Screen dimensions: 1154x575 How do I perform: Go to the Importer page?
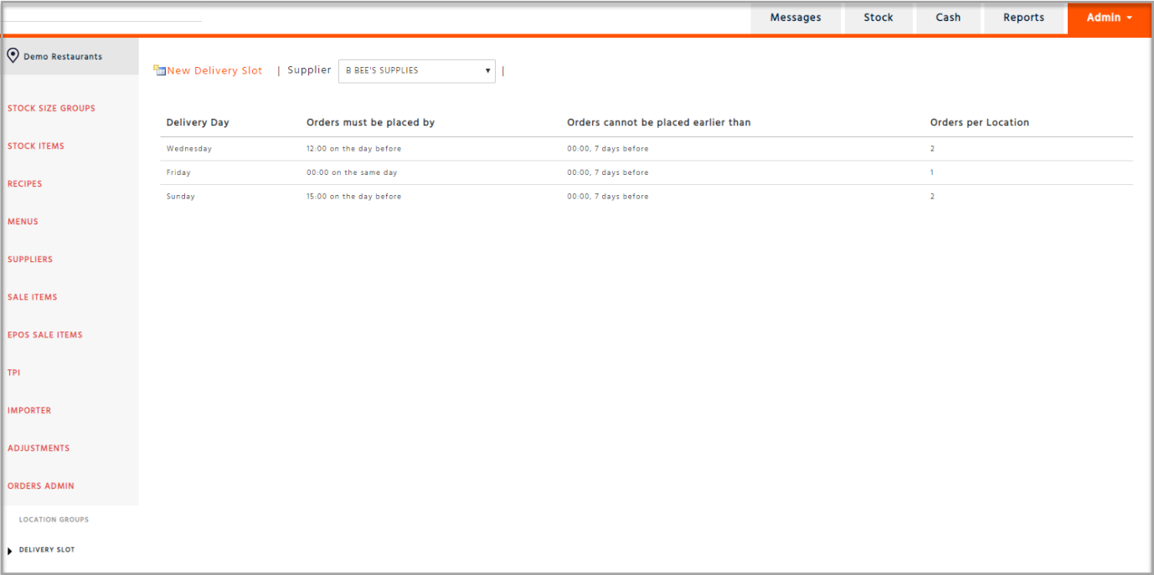pos(29,410)
